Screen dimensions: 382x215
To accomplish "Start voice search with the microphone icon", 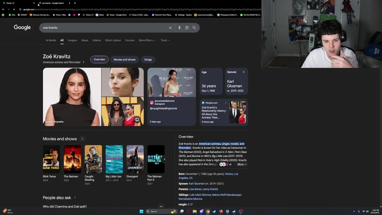I will tap(179, 28).
